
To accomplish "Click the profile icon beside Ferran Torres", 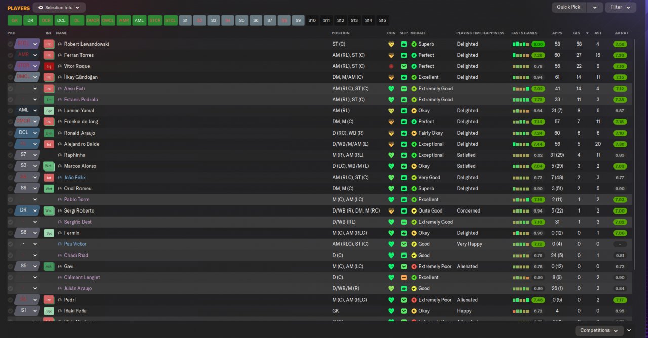I will 60,55.
